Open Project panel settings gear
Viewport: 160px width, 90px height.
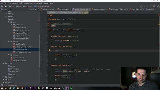point(35,9)
